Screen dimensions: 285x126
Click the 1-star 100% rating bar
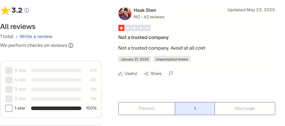click(56, 108)
